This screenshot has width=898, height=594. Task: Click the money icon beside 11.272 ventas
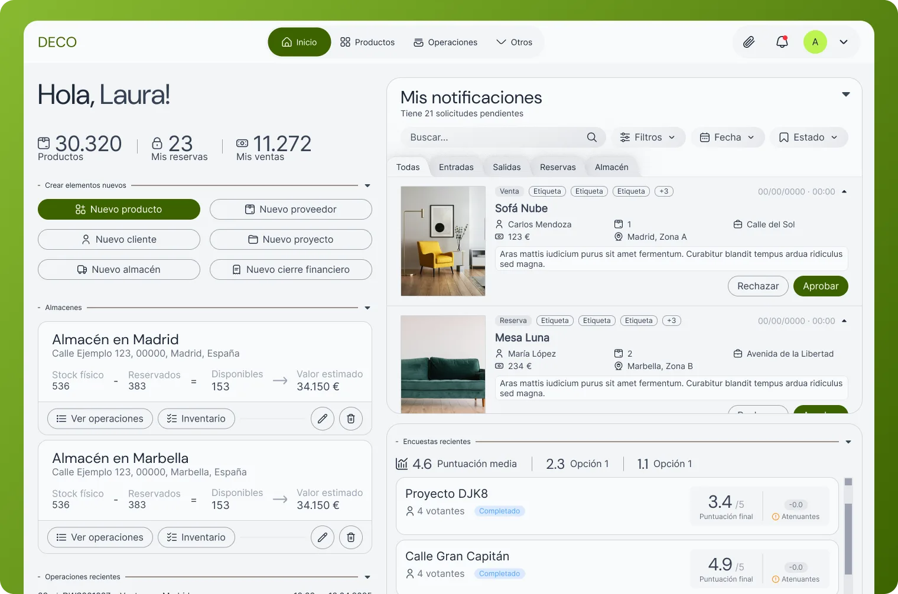(242, 143)
